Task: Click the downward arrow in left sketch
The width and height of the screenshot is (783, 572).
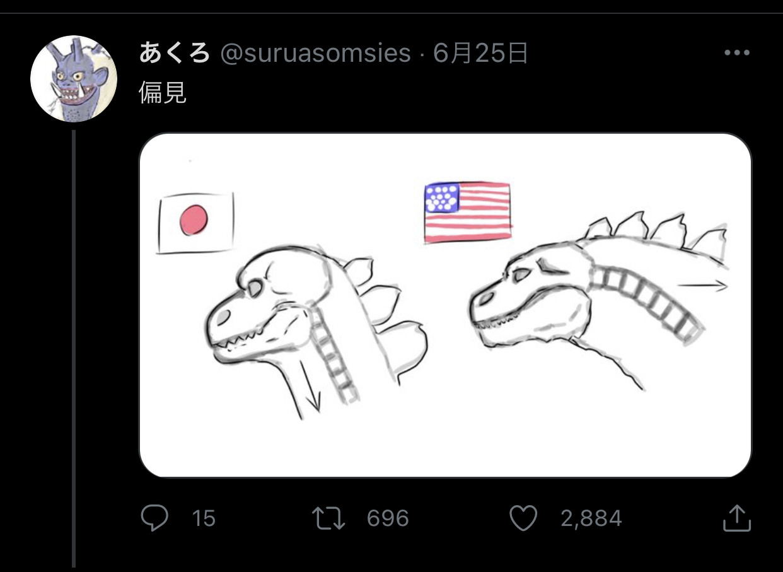Action: coord(310,383)
